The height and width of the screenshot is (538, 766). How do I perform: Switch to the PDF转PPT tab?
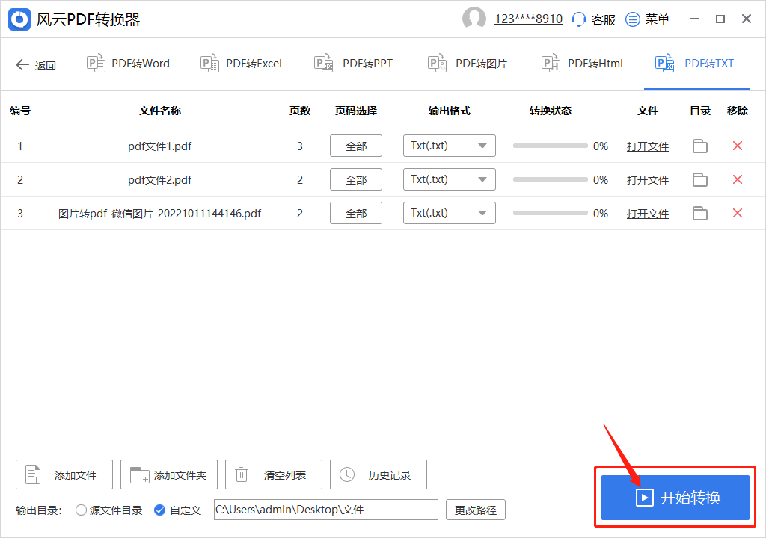coord(353,64)
